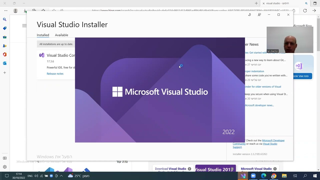This screenshot has height=180, width=320.
Task: Open the 'Microsoft developer news...' link
Action: pos(259,105)
